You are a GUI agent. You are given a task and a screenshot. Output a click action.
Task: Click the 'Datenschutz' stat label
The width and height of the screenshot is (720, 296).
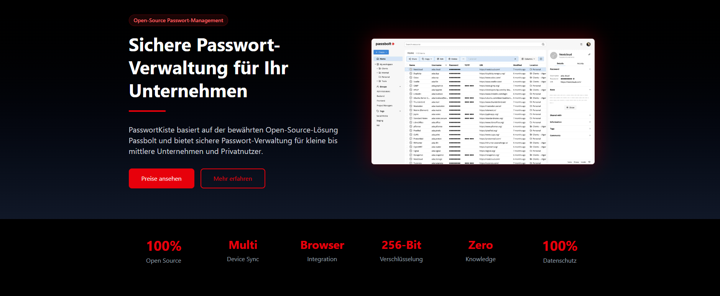[560, 260]
